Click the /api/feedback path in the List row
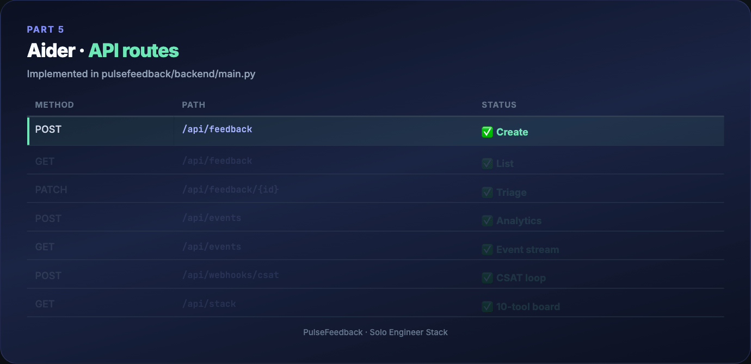Viewport: 751px width, 364px height. pos(217,161)
